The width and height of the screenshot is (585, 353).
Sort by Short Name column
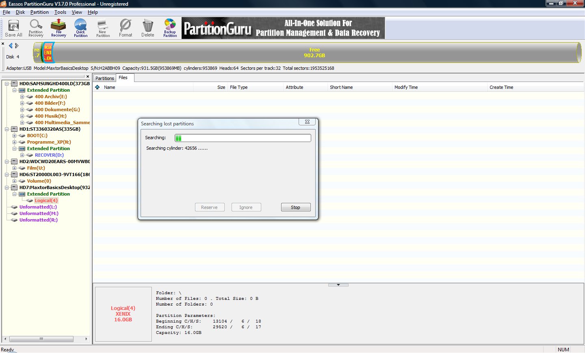[x=360, y=87]
